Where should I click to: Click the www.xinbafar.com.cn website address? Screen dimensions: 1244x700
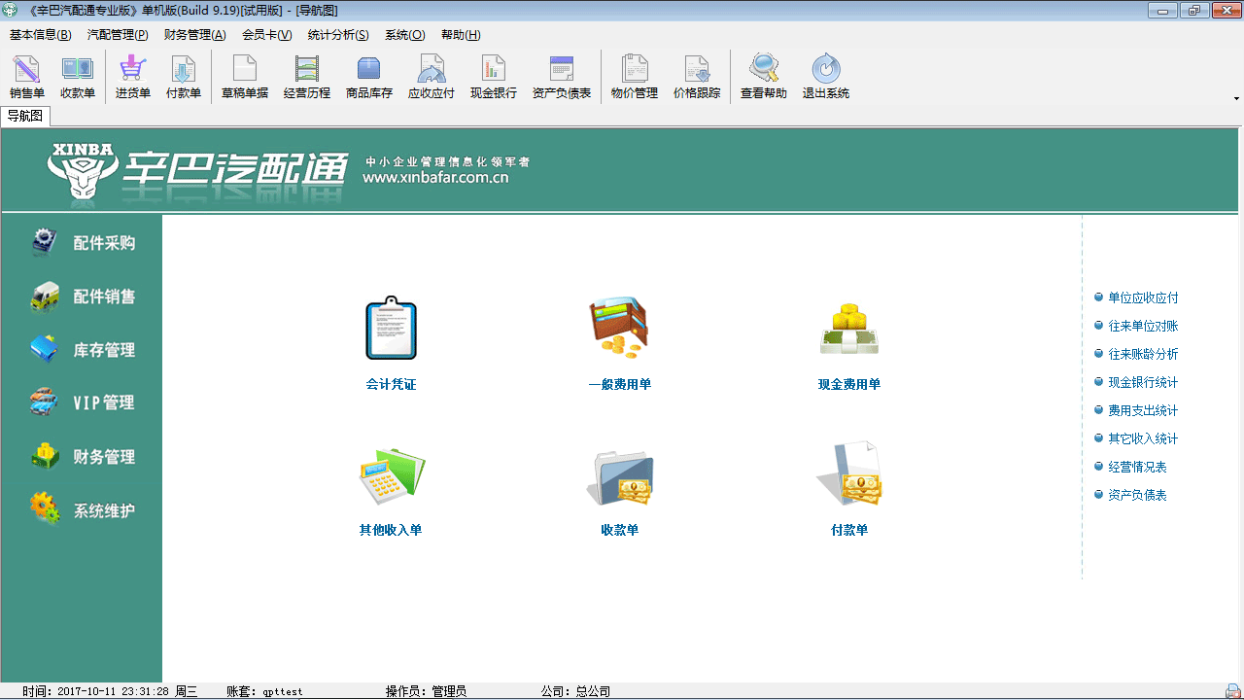coord(435,178)
